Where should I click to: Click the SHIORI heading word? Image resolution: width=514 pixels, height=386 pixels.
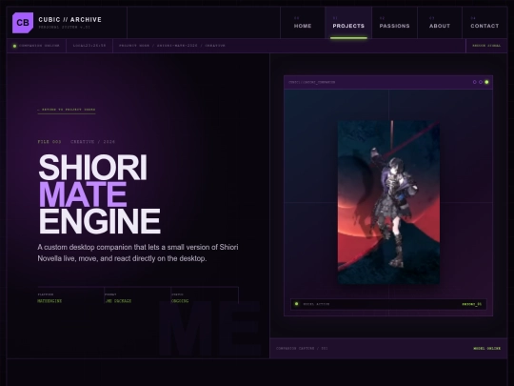click(92, 168)
